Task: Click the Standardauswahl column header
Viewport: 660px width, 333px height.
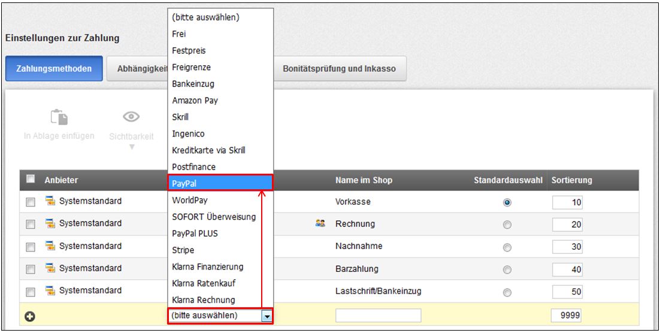Action: pos(508,180)
